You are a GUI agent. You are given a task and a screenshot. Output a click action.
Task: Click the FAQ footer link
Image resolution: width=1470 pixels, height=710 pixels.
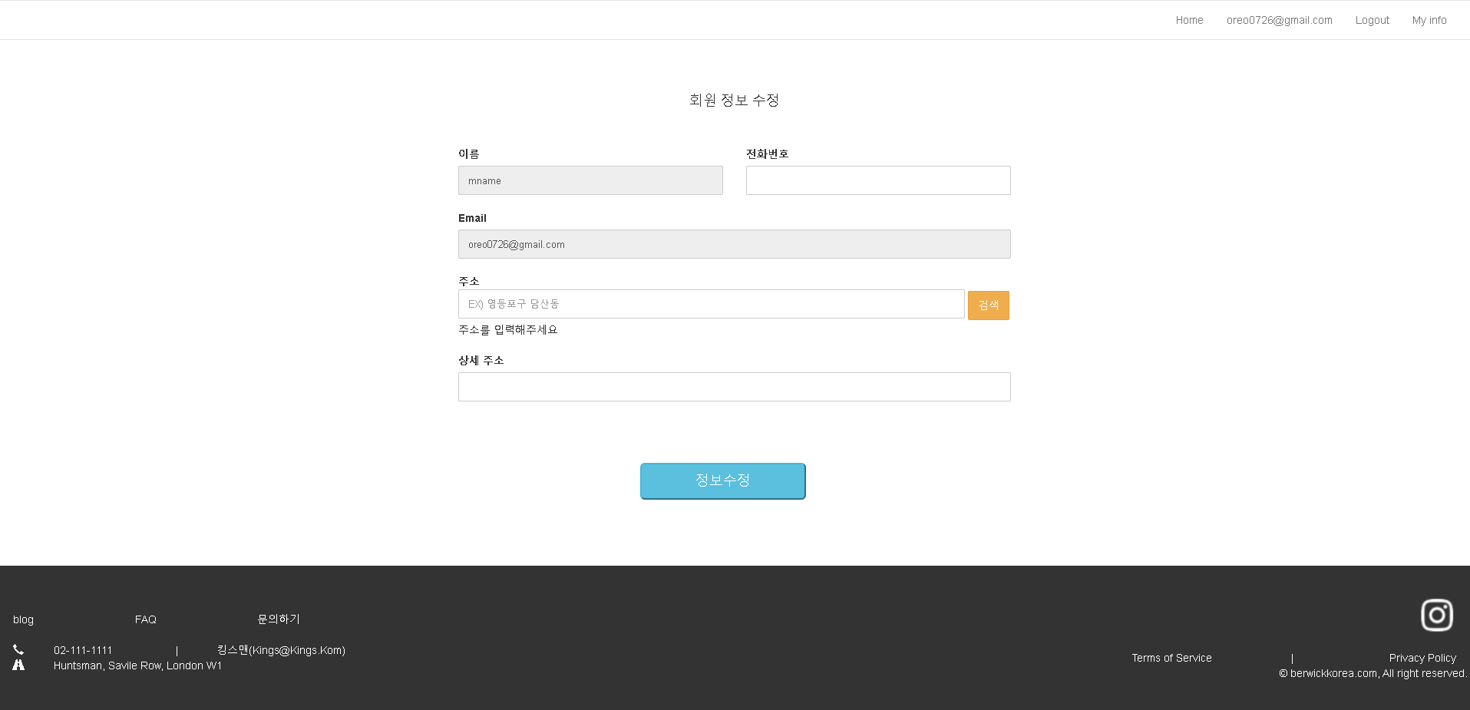pos(145,619)
